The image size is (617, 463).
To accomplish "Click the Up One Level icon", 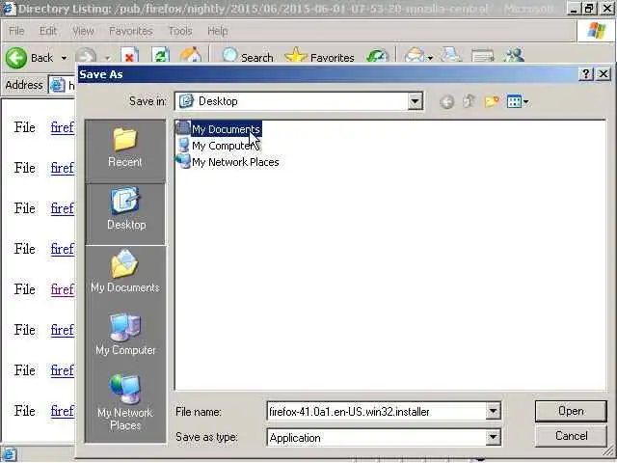I will [469, 101].
